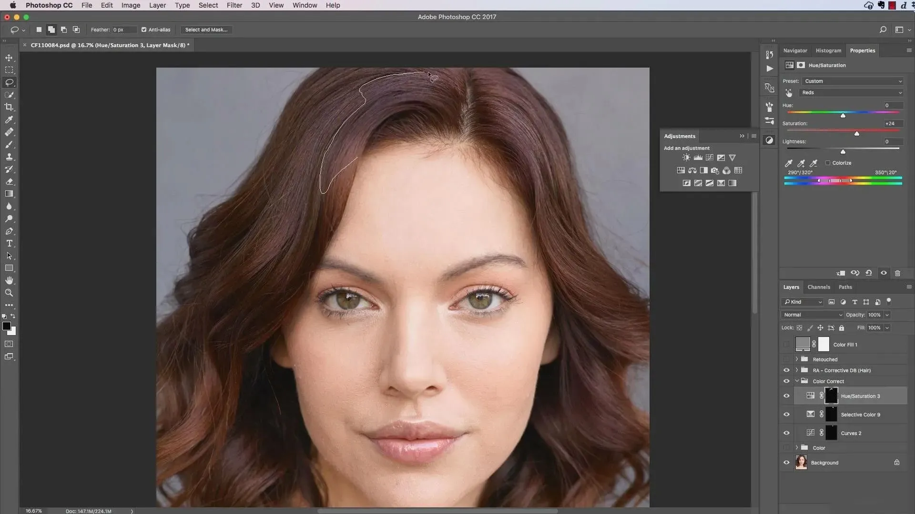This screenshot has height=514, width=915.
Task: Open the Filter menu
Action: click(x=234, y=5)
